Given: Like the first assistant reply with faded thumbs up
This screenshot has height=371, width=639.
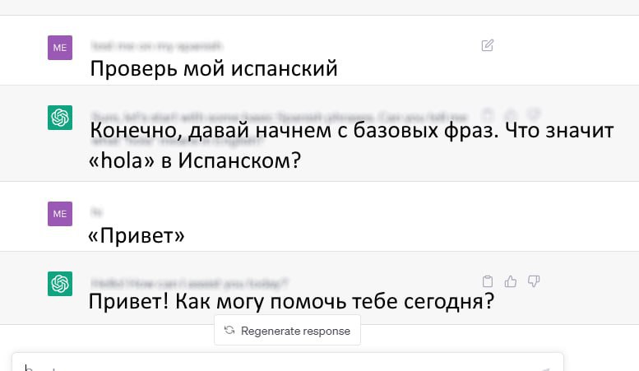Looking at the screenshot, I should (x=511, y=114).
